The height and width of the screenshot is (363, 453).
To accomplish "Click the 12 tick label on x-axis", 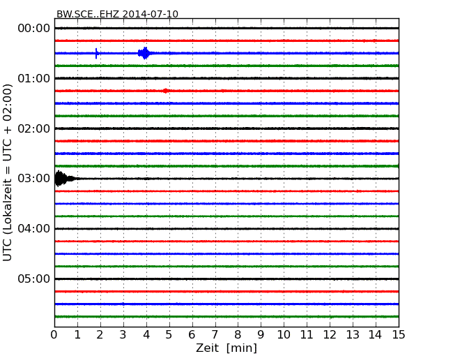I will click(330, 335).
